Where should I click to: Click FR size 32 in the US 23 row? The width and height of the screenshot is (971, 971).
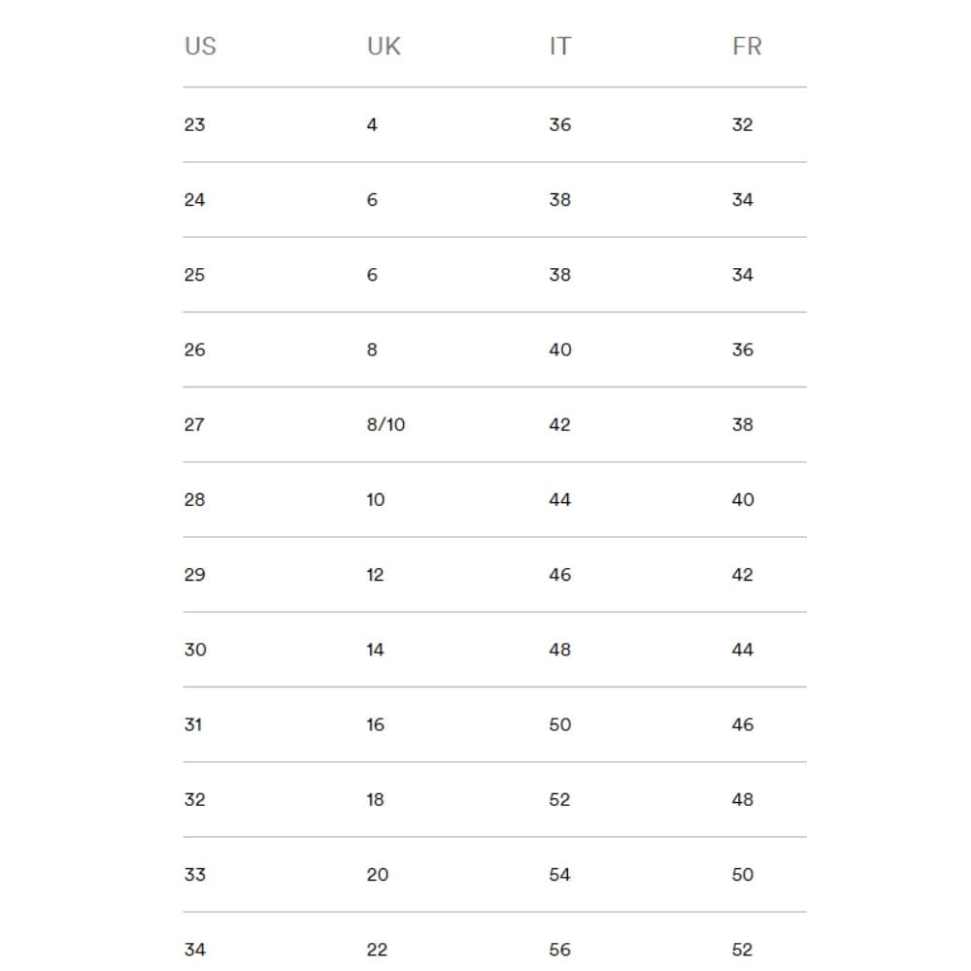tap(742, 124)
